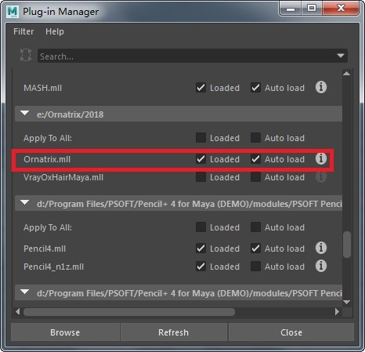The width and height of the screenshot is (365, 352).
Task: Click the Maya logo icon in title bar
Action: [13, 12]
